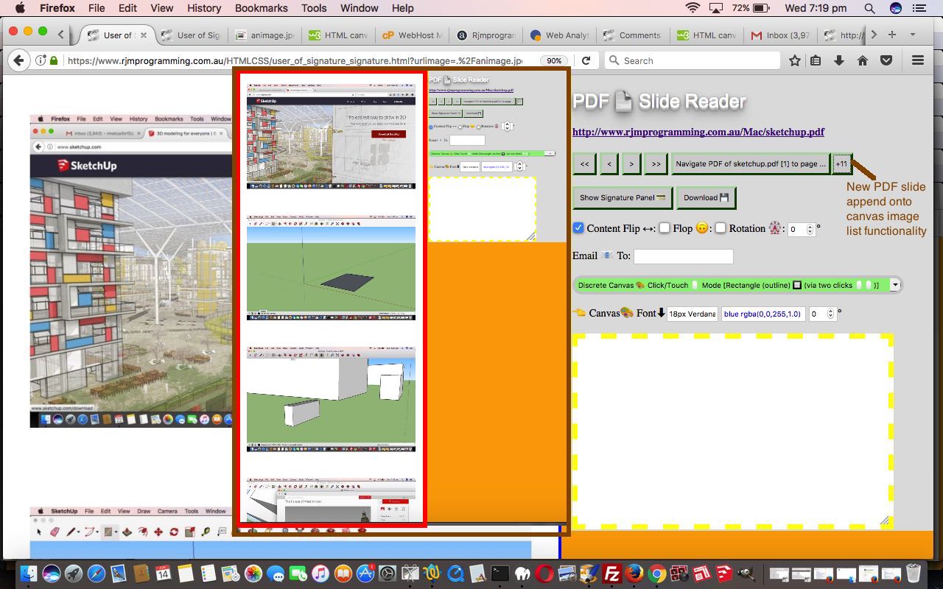
Task: Open Finder from the Dock
Action: (x=29, y=573)
